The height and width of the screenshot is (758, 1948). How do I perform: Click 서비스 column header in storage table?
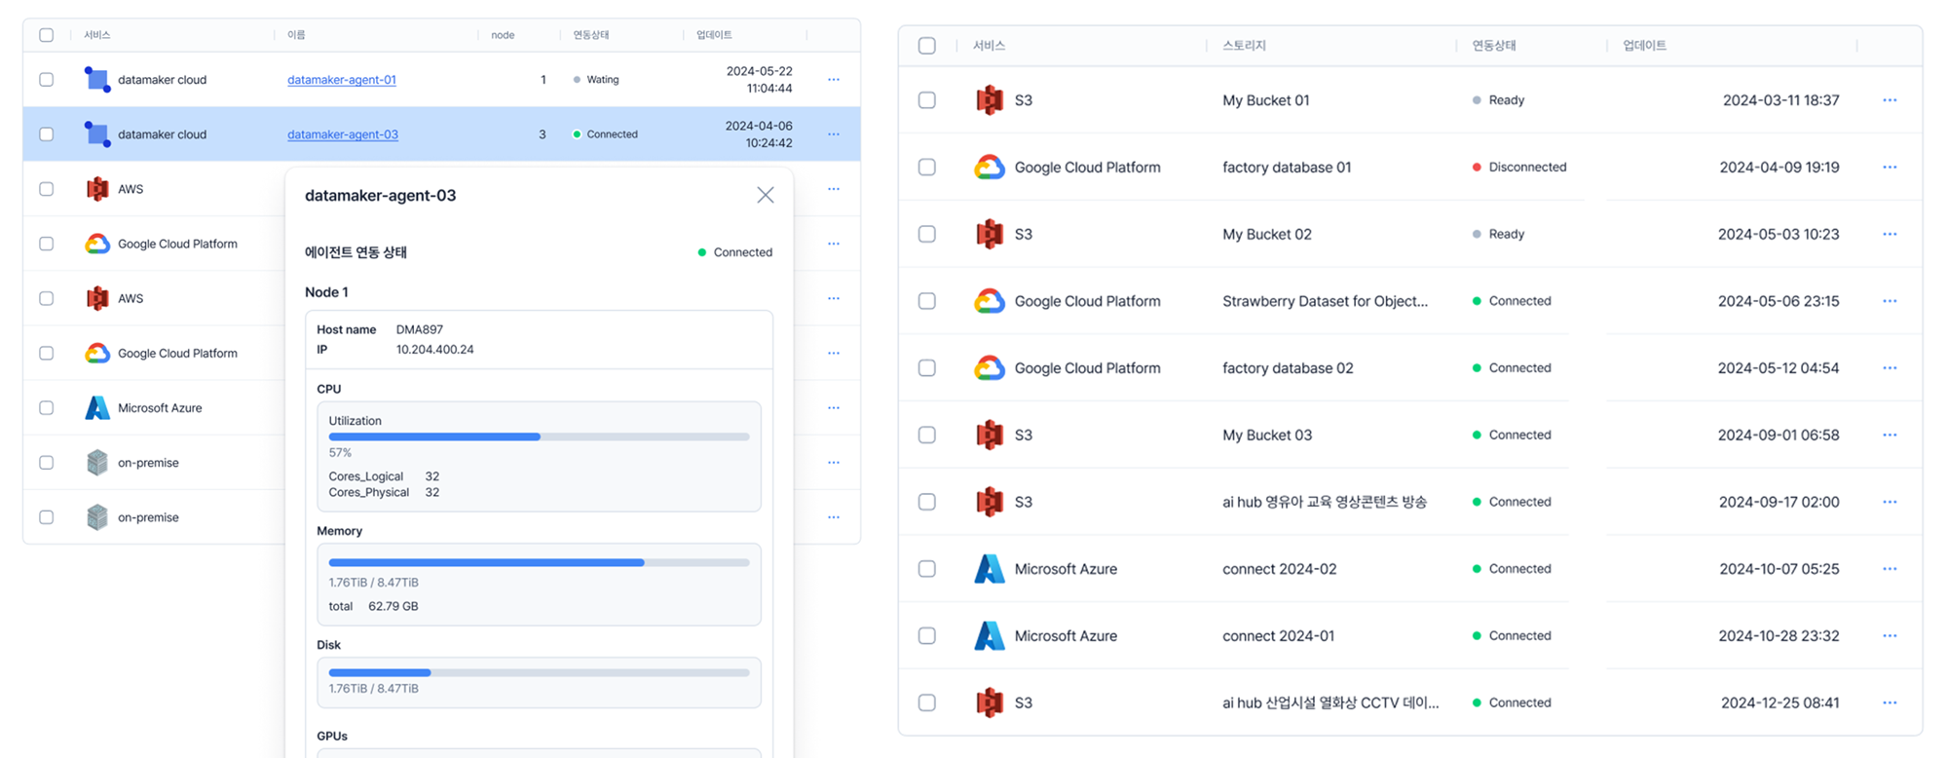(x=989, y=46)
